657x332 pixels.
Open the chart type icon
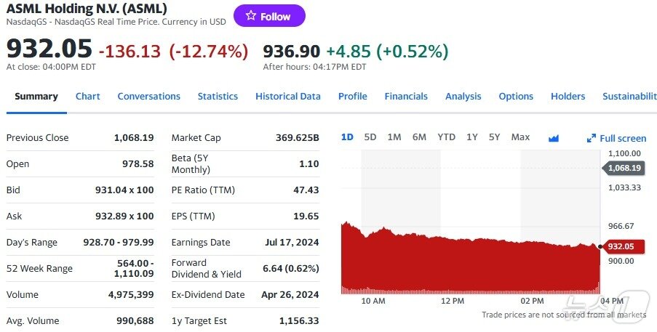pos(553,137)
